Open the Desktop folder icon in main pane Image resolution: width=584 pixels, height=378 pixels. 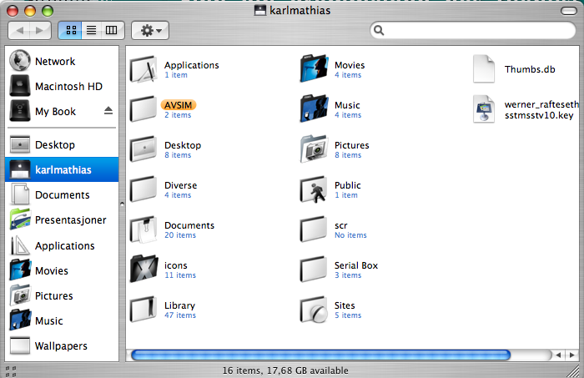click(143, 149)
